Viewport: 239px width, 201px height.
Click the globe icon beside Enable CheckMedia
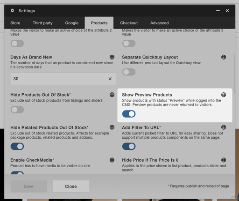pos(112,160)
